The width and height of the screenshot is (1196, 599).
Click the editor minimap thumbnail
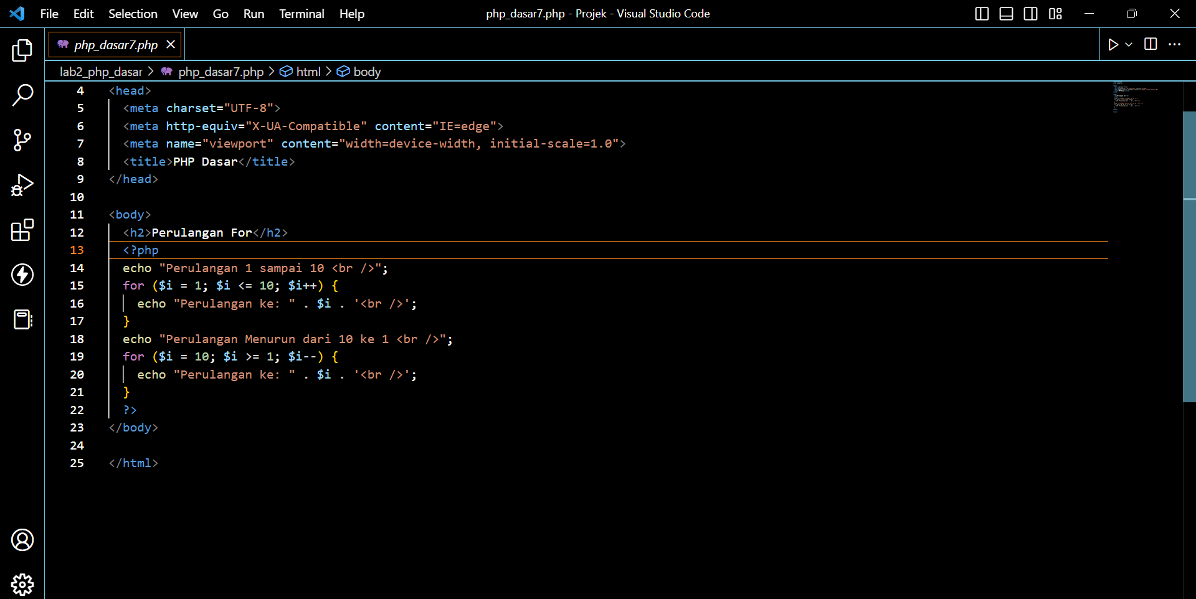pos(1136,98)
